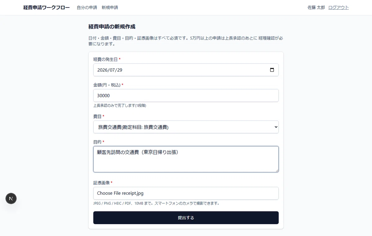Click inside the 目的 text area
The height and width of the screenshot is (236, 372).
click(186, 159)
